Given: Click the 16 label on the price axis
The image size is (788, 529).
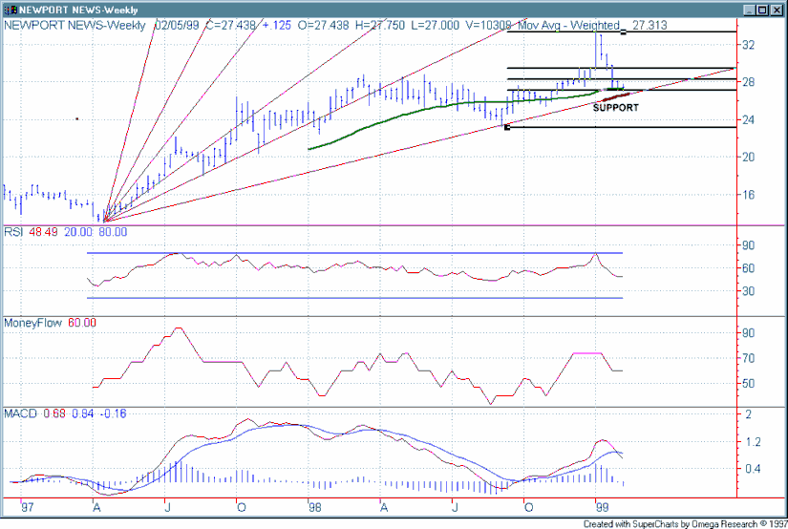Looking at the screenshot, I should coord(748,195).
